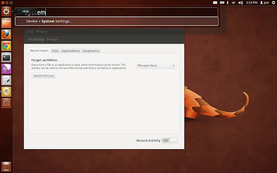
Task: Open the sound volume indicator
Action: point(241,3)
